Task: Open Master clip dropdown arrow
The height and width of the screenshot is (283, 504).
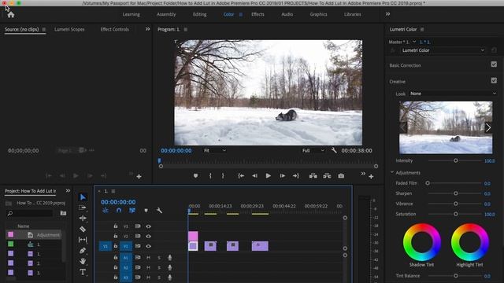Action: click(414, 42)
